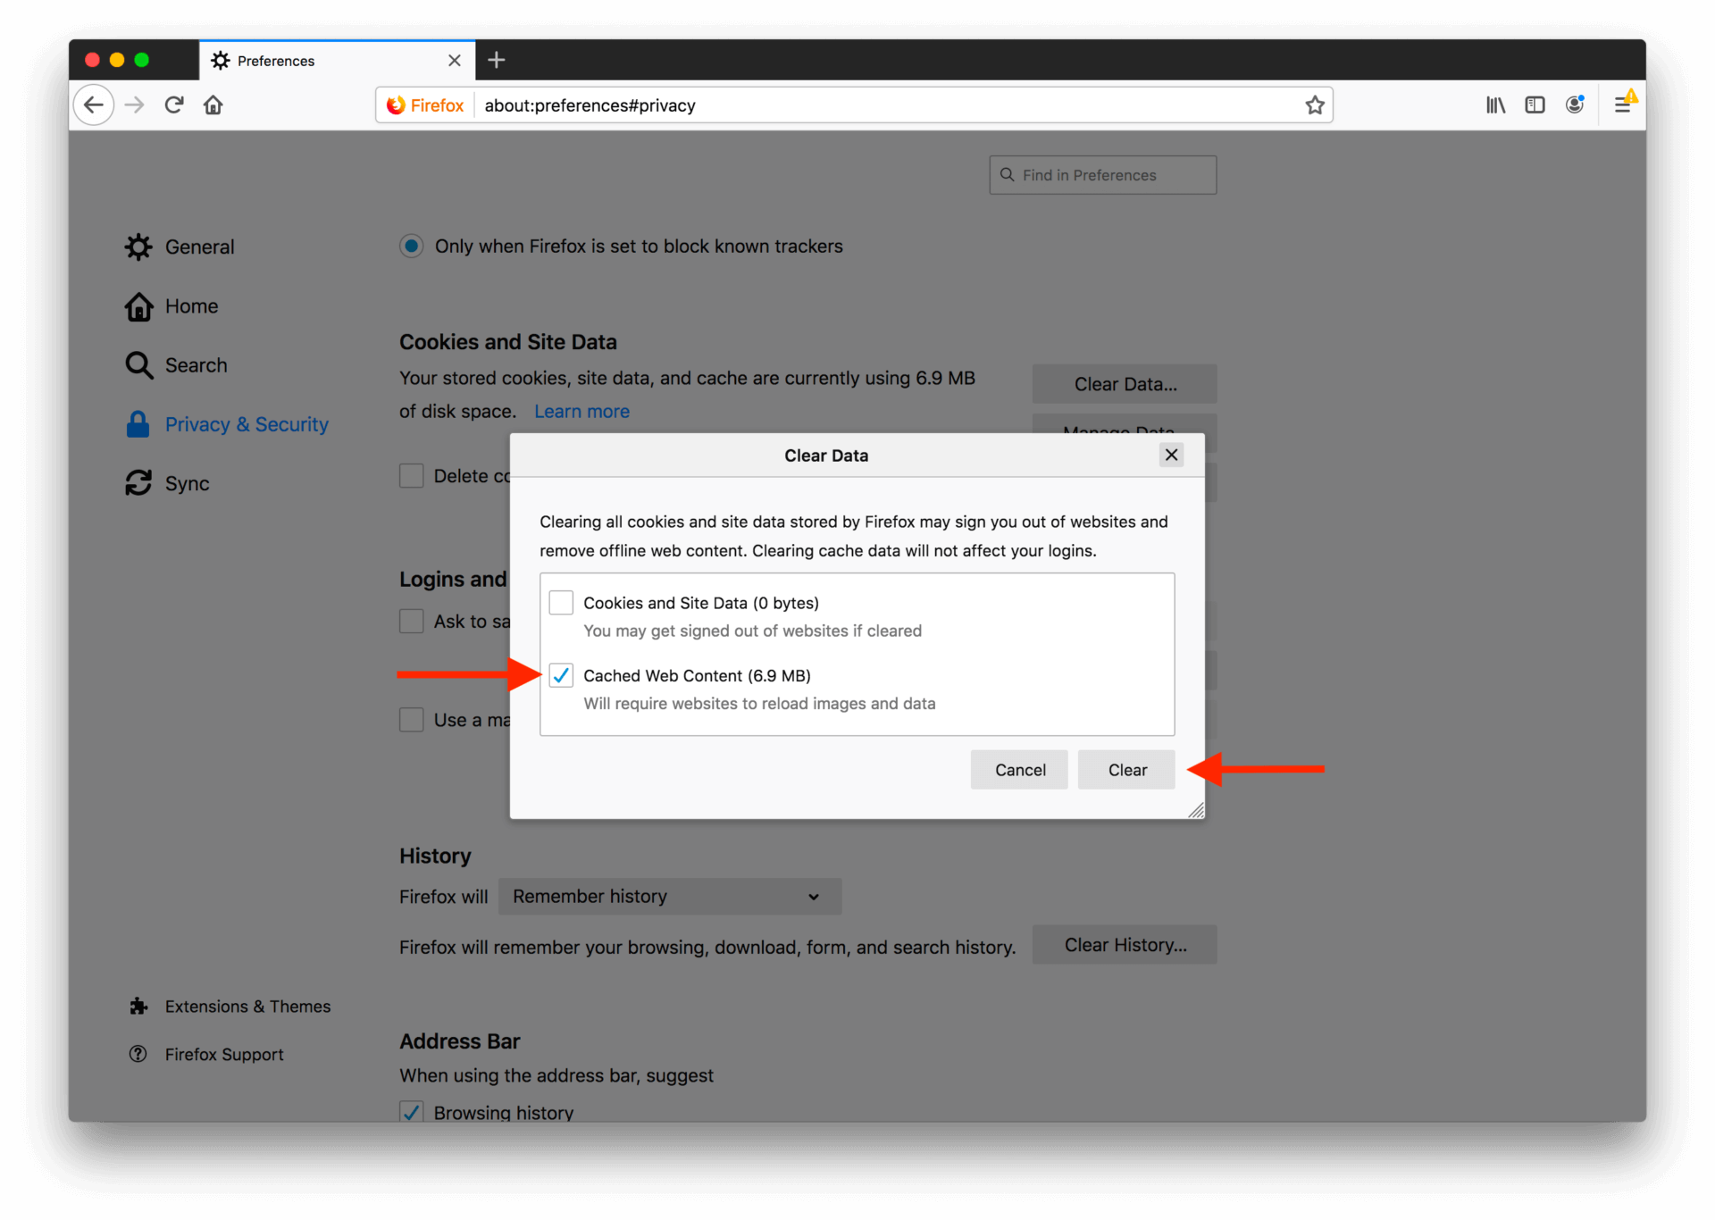
Task: Open the Learn more link
Action: click(581, 411)
